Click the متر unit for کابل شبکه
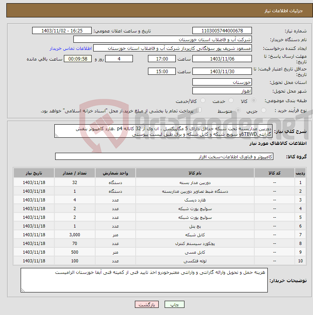Viewport: 313px width, 315px height. pyautogui.click(x=115, y=235)
